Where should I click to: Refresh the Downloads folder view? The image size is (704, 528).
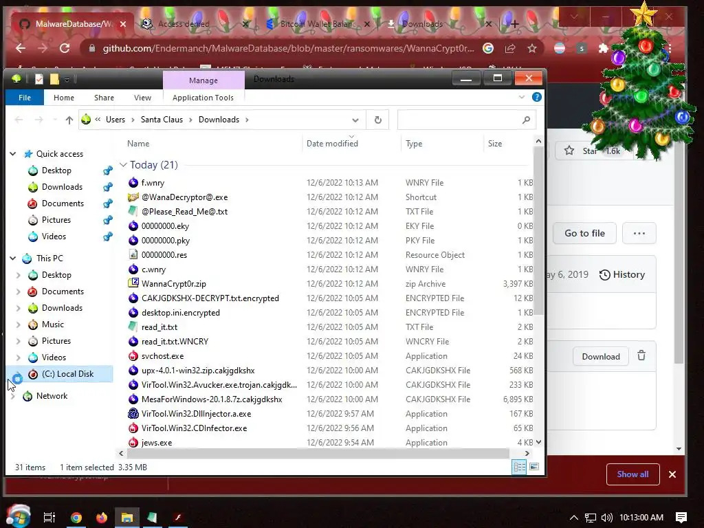pos(378,120)
